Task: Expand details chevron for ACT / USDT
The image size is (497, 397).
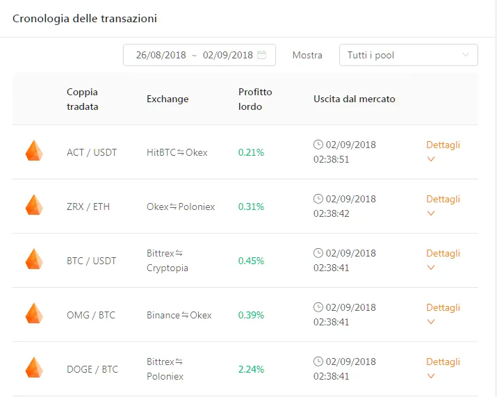Action: [431, 159]
